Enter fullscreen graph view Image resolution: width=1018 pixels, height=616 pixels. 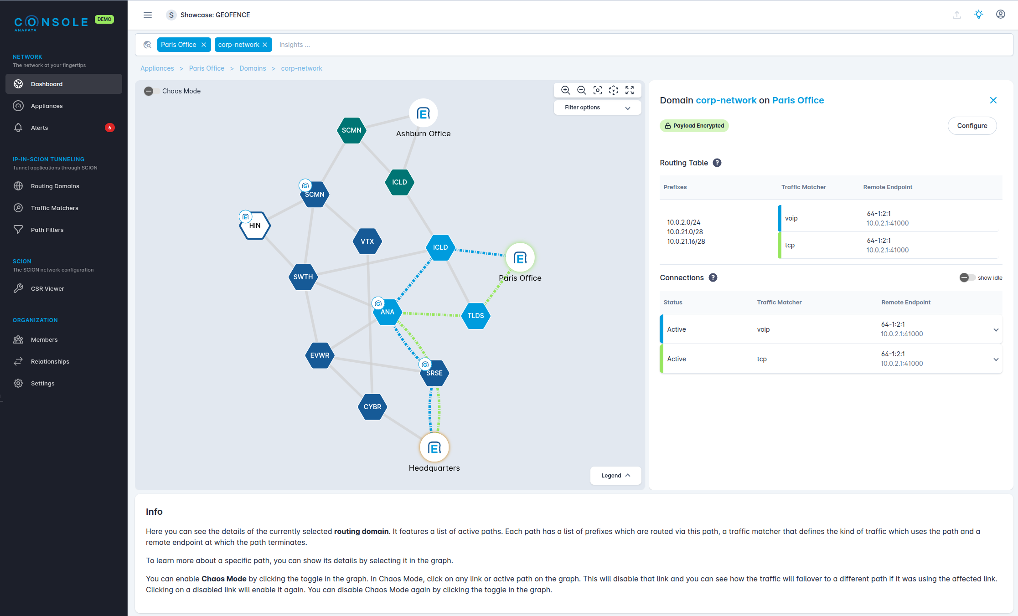(630, 90)
